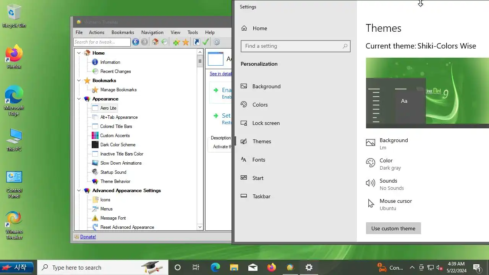The height and width of the screenshot is (275, 489).
Task: Click the Recent Changes clock icon in Winaero toolbar
Action: 164,42
